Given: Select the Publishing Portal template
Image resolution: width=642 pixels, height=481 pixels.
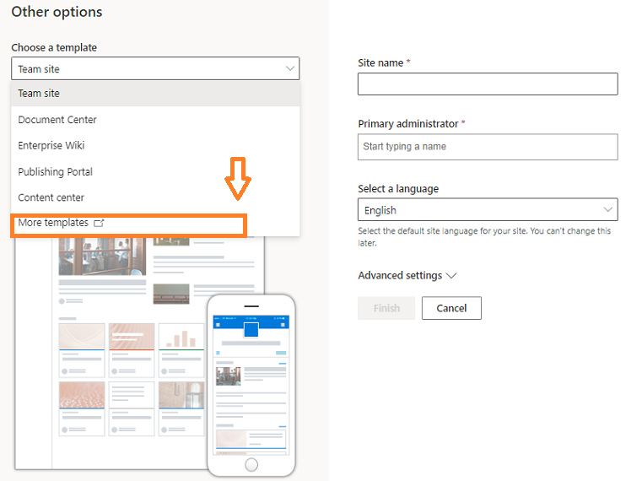Looking at the screenshot, I should point(56,172).
